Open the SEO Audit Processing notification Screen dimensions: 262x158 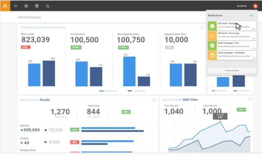point(232,36)
